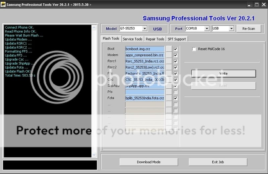The image size is (268, 174).
Task: Click the app icon in title bar
Action: [3, 4]
